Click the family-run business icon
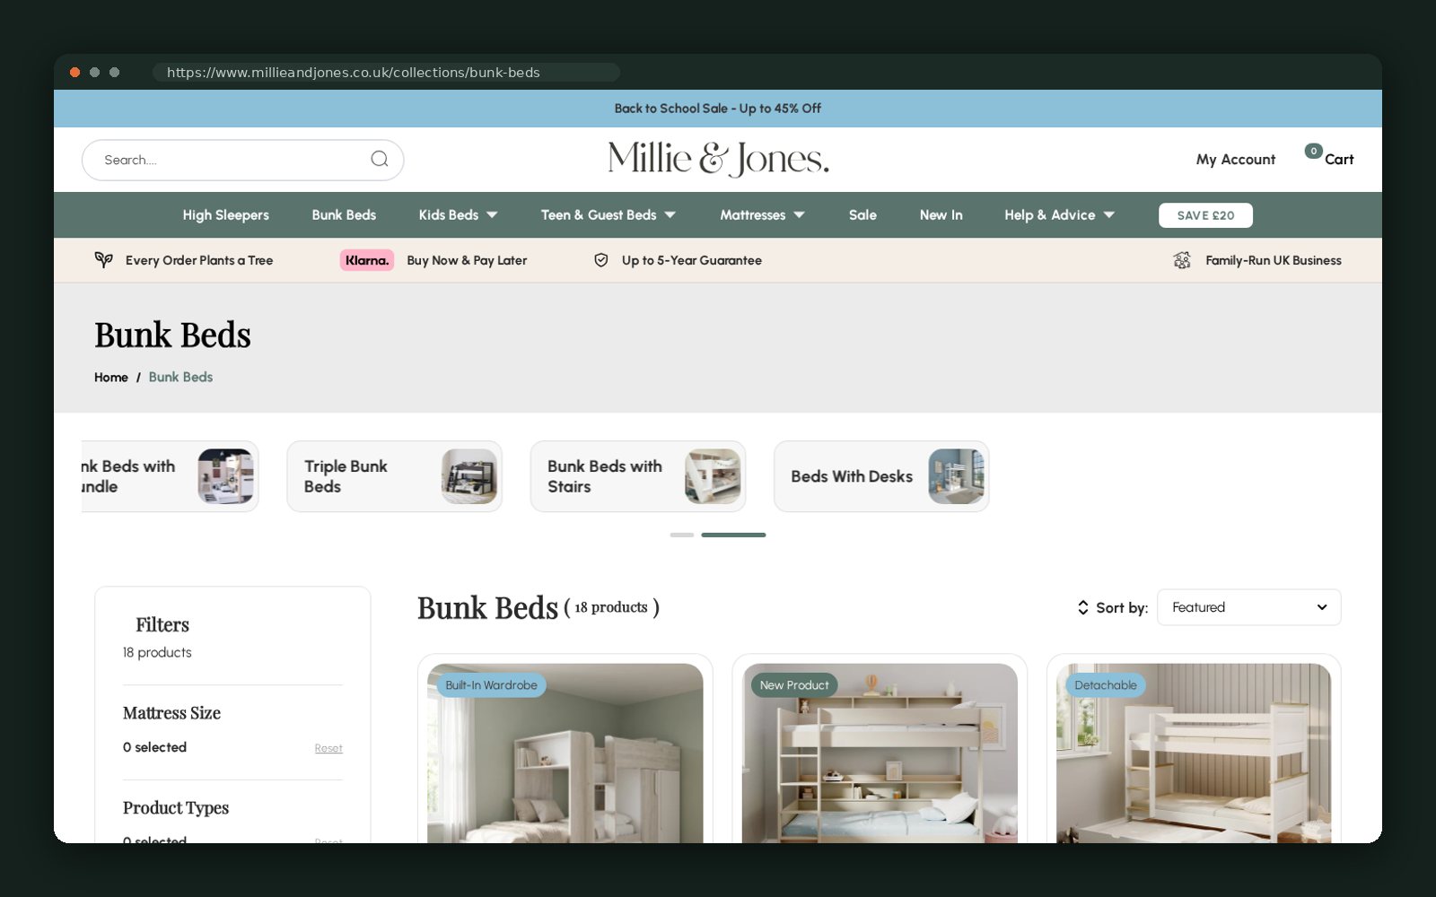 click(1182, 260)
